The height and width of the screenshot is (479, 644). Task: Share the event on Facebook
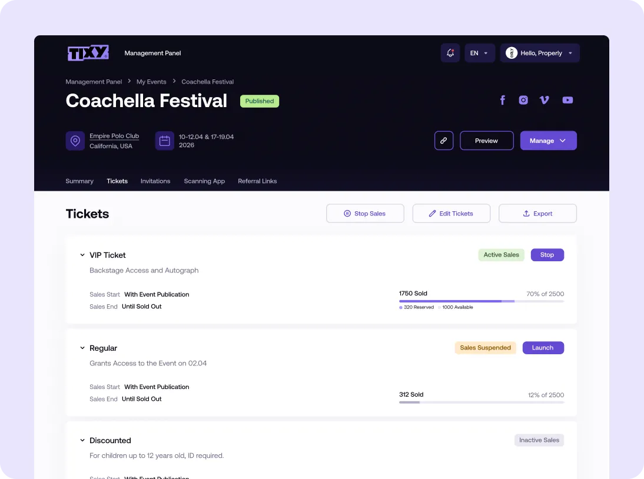pyautogui.click(x=503, y=100)
